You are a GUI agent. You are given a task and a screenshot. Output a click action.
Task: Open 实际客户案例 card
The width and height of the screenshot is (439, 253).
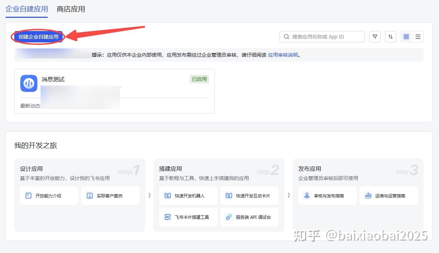[110, 196]
